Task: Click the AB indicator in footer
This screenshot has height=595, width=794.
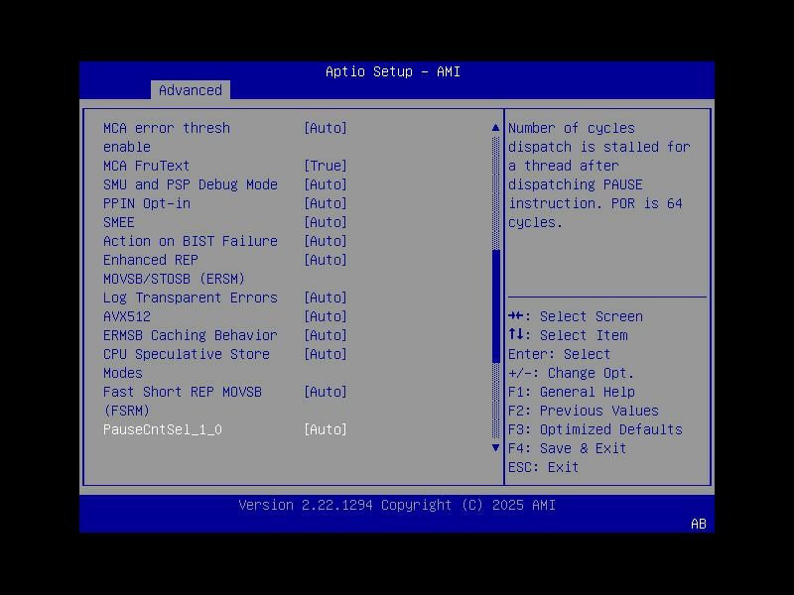Action: tap(699, 524)
